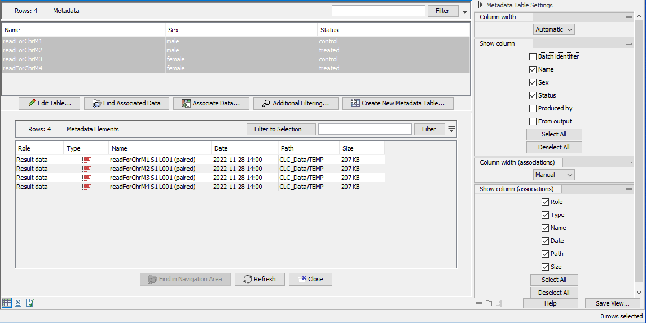The height and width of the screenshot is (323, 646).
Task: Sort elements by the Date column header
Action: [244, 148]
